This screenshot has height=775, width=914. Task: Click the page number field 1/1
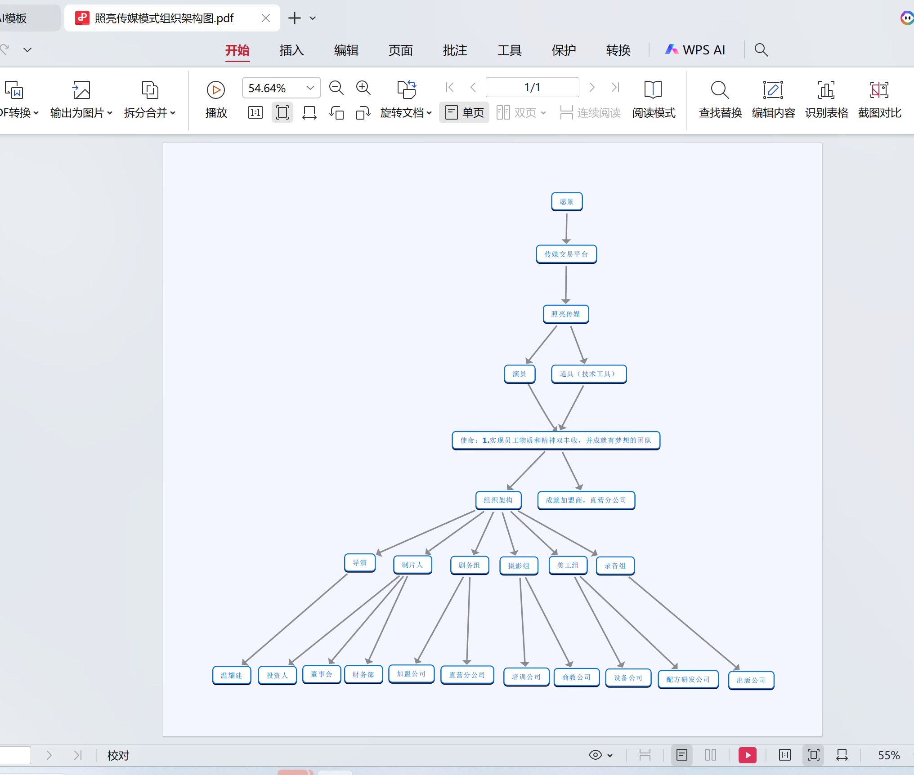pos(532,87)
